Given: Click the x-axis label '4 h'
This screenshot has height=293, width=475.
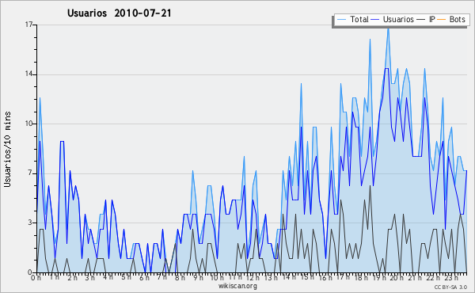Looking at the screenshot, I should click(x=108, y=277).
